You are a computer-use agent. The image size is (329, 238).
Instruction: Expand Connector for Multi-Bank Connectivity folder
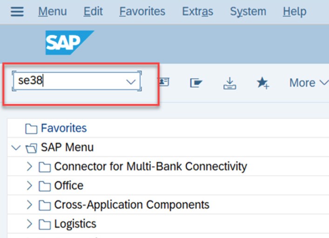[29, 166]
